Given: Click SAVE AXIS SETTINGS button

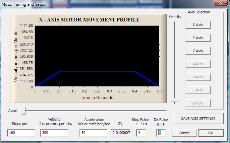Looking at the screenshot, I should click(198, 119).
